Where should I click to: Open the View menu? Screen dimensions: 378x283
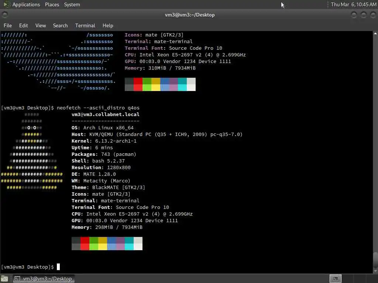[x=41, y=25]
